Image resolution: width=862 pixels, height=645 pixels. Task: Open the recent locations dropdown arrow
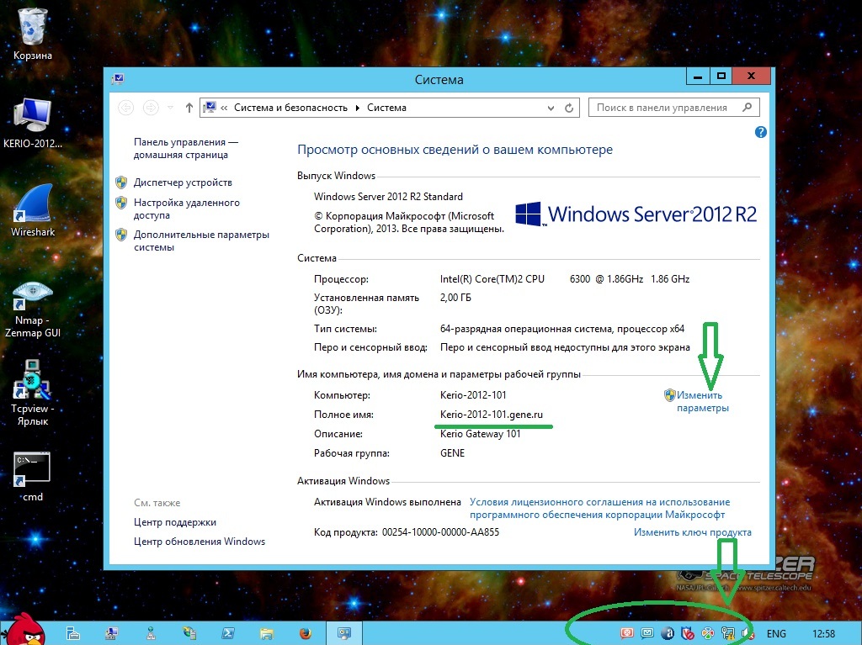171,108
